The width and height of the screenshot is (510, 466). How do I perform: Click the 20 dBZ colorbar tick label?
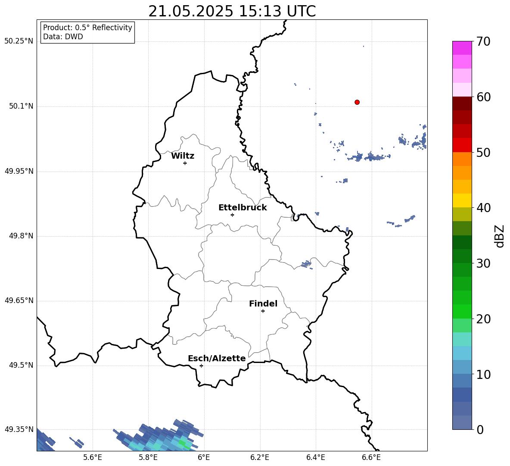[x=483, y=319]
